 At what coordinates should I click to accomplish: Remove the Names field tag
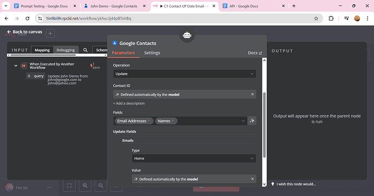click(x=172, y=121)
